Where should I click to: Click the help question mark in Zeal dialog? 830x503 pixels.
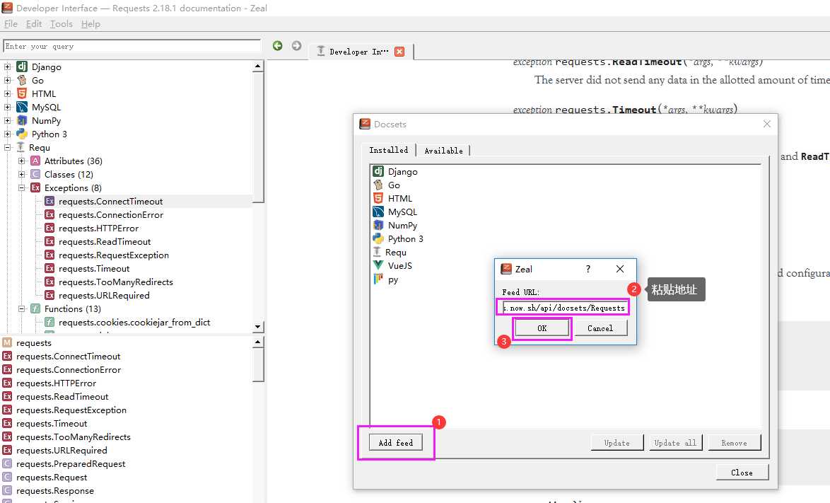588,269
